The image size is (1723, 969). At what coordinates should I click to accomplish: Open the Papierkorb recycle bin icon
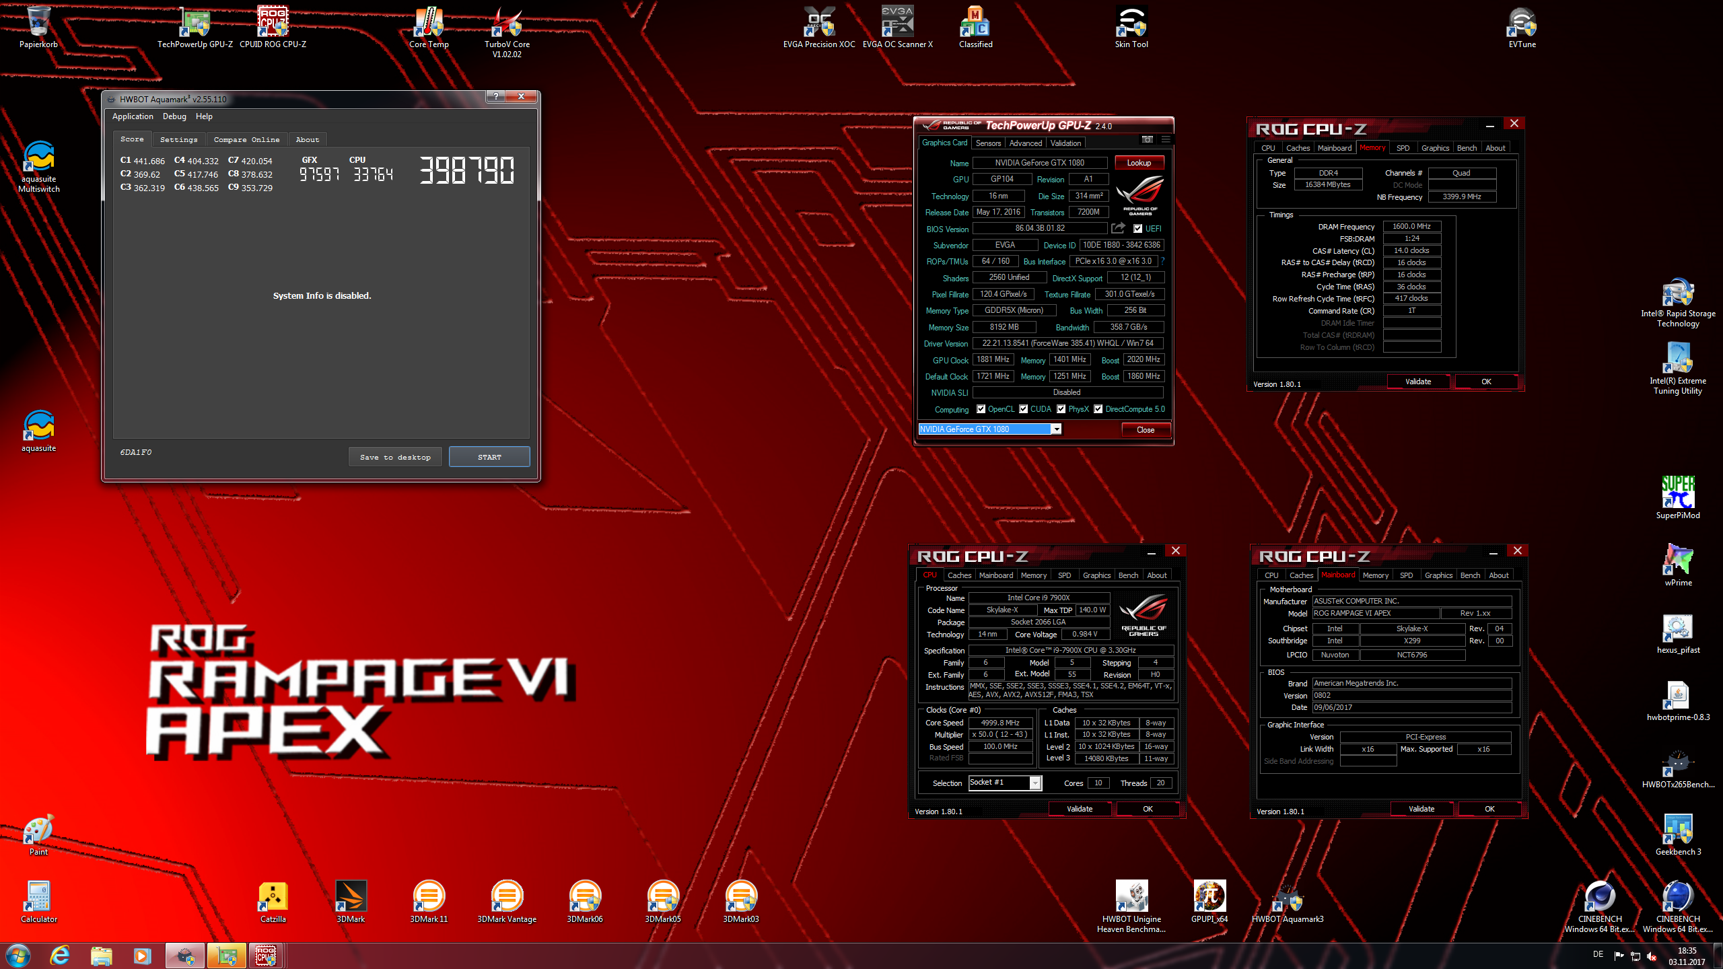(x=38, y=28)
